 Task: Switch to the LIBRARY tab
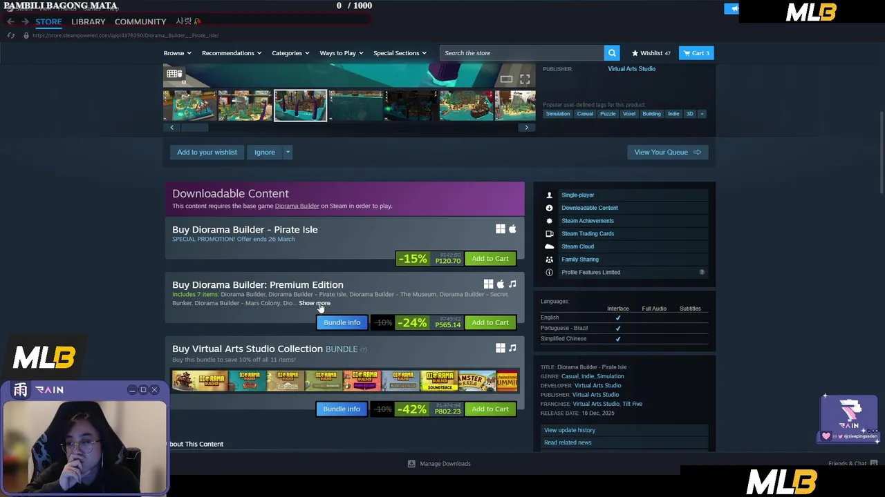[88, 21]
